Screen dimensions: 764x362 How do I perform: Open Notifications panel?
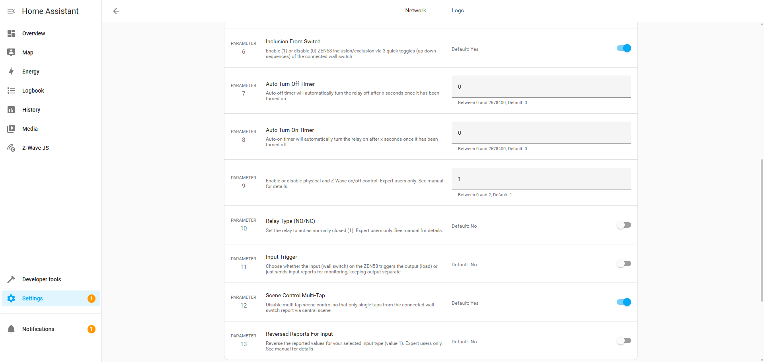click(x=51, y=329)
